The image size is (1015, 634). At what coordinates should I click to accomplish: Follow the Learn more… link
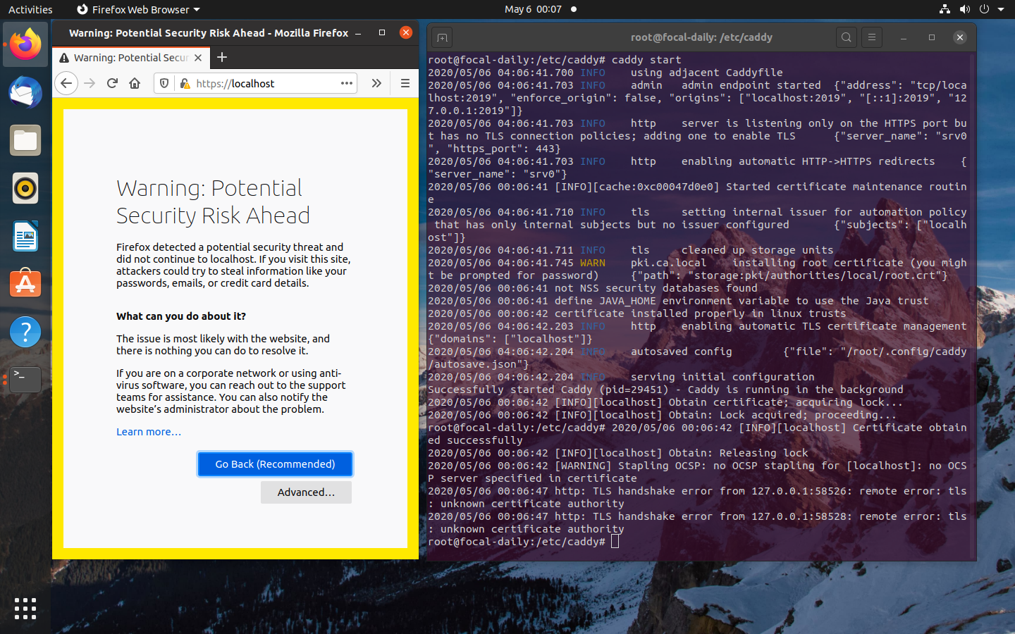tap(149, 432)
